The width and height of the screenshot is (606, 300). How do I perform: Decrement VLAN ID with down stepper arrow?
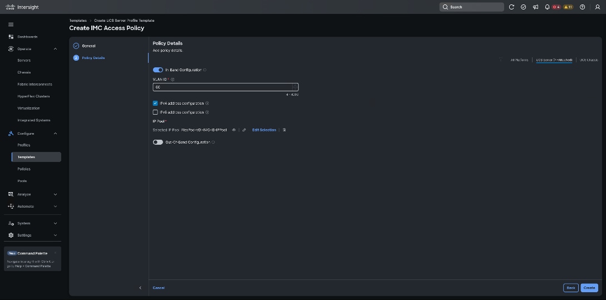click(295, 89)
